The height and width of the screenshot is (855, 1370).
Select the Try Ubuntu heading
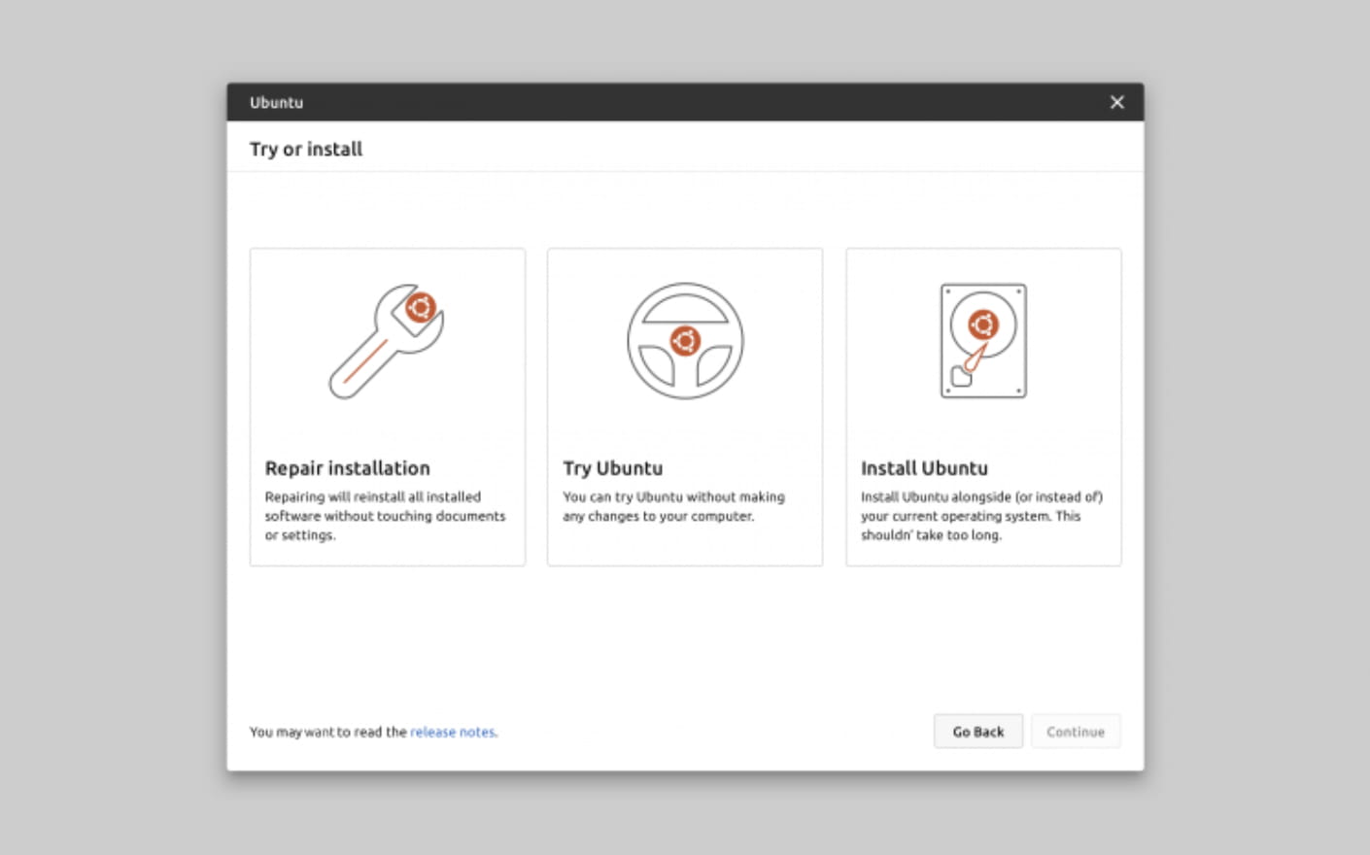[612, 468]
